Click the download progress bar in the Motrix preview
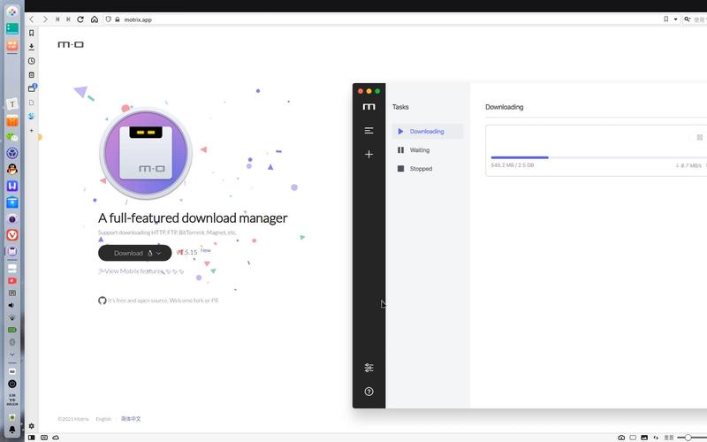Viewport: 707px width, 442px height. [599, 157]
